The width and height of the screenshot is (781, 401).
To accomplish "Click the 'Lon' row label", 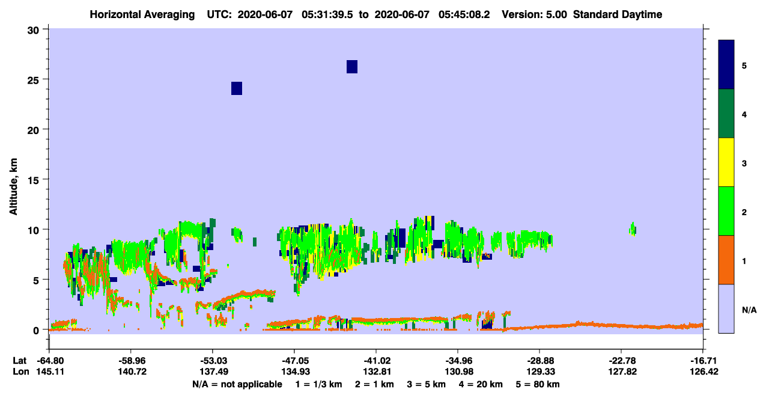I will [x=20, y=372].
